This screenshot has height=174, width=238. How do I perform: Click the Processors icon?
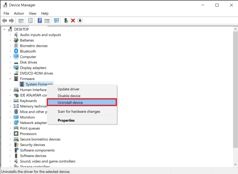point(16,134)
